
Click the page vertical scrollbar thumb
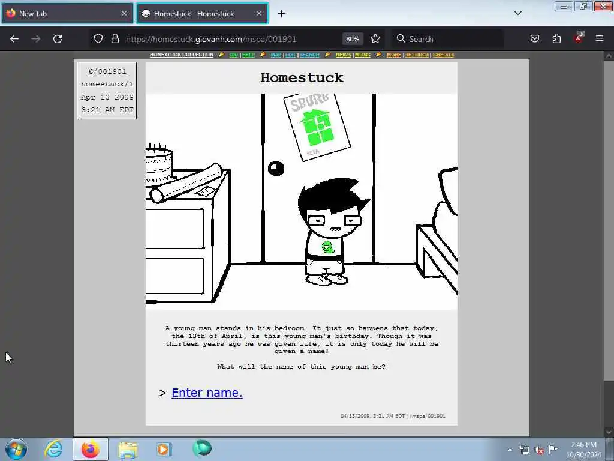click(609, 220)
